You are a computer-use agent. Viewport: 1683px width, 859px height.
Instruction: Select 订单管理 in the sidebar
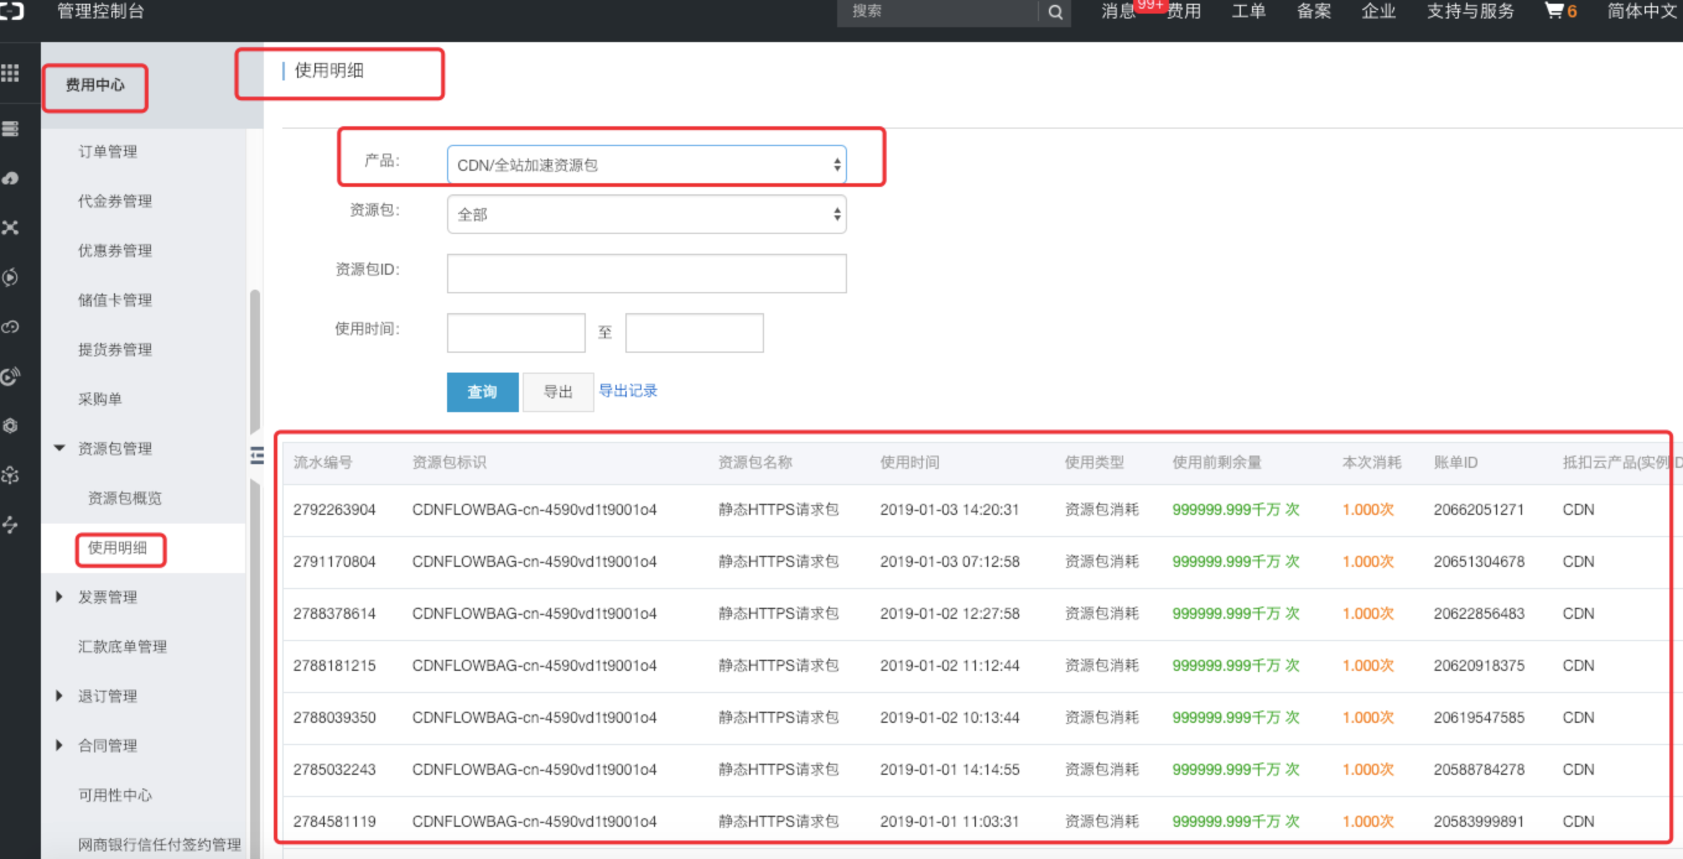click(108, 152)
